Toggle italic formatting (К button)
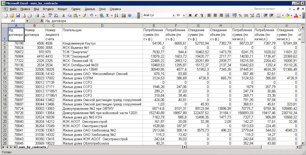306x155 pixels. click(x=196, y=15)
